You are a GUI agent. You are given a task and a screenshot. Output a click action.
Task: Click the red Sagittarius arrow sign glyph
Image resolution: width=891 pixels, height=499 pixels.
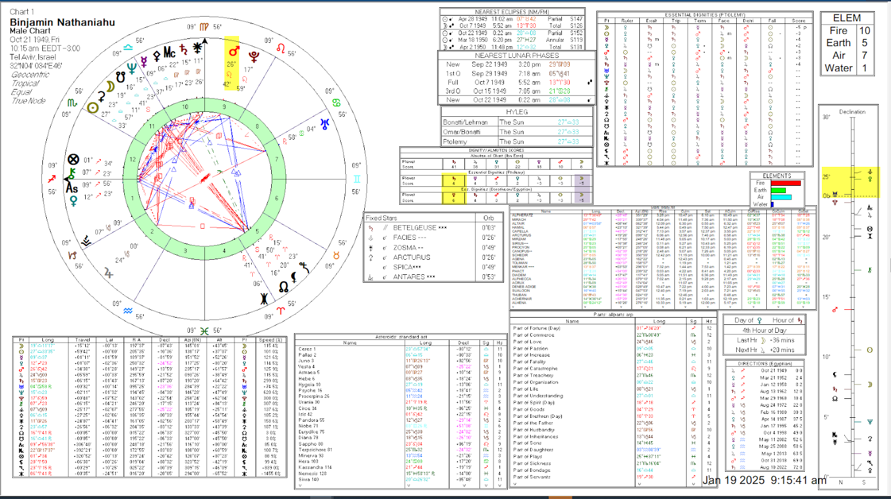[52, 179]
